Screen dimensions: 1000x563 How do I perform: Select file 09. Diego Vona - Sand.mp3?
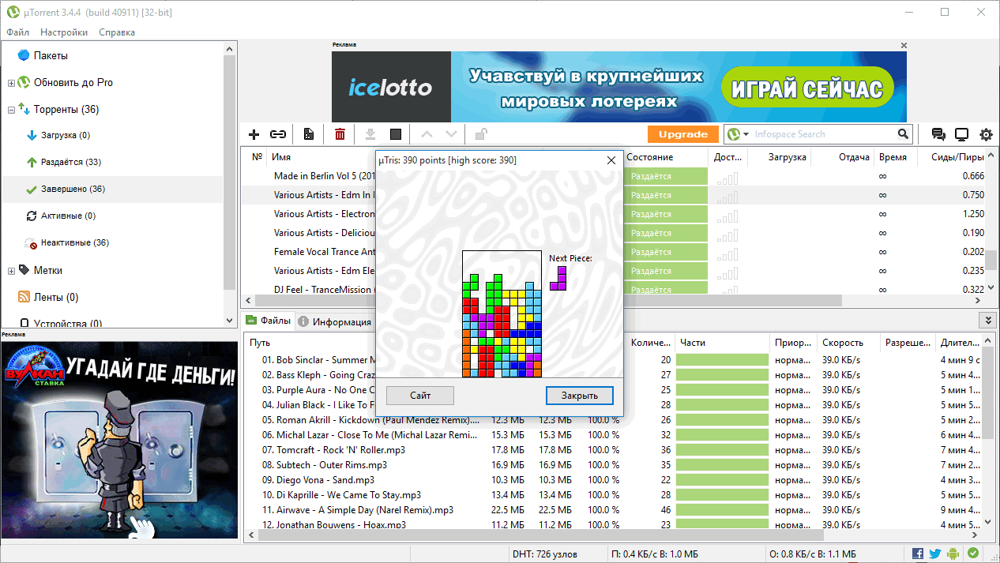pyautogui.click(x=318, y=480)
